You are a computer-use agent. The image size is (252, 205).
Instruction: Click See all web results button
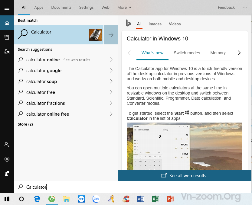pyautogui.click(x=185, y=175)
